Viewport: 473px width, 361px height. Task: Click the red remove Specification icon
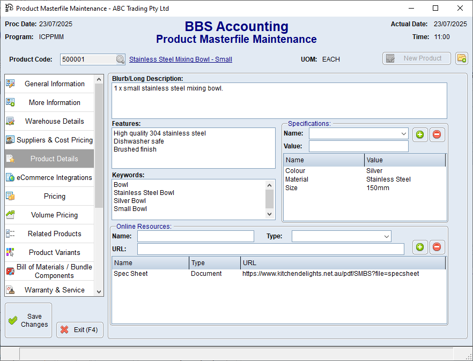[437, 134]
